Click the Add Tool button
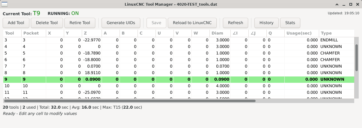This screenshot has height=128, width=362. tap(16, 23)
